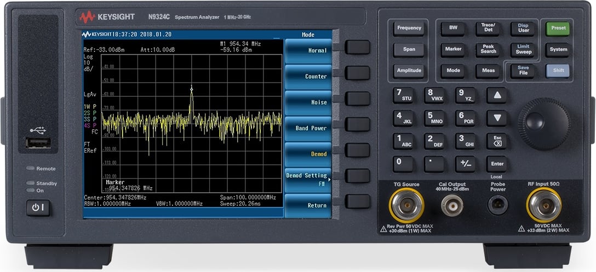Tap keypad number 3 GHI
Screen dimensions: 596x272
(x=466, y=141)
